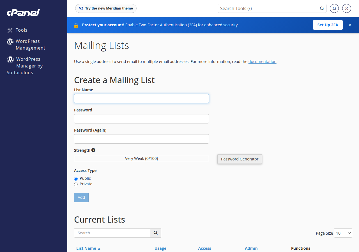
Task: Click the Set Up 2FA button
Action: click(328, 25)
